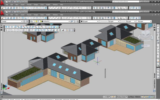Open the Layer Properties Manager icon
This screenshot has height=100, width=160.
tap(32, 21)
